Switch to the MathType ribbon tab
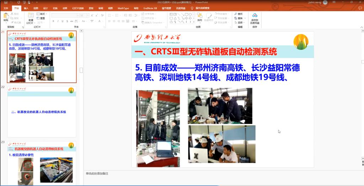The height and width of the screenshot is (186, 364). click(123, 8)
